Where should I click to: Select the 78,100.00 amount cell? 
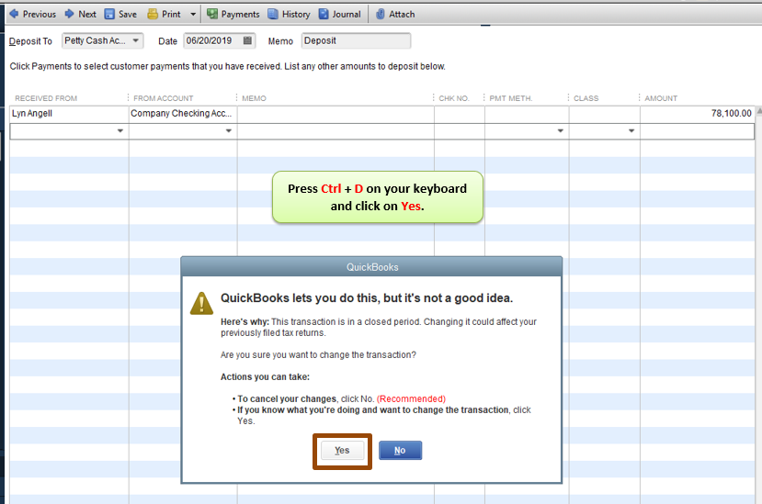click(x=698, y=114)
